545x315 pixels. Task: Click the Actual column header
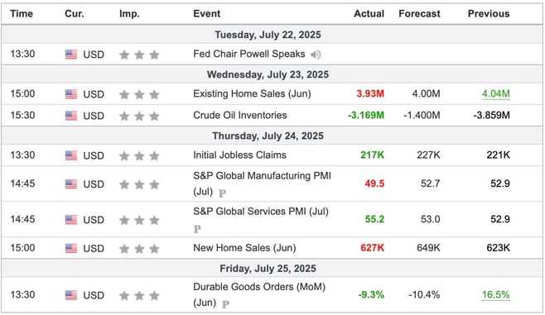click(x=369, y=14)
